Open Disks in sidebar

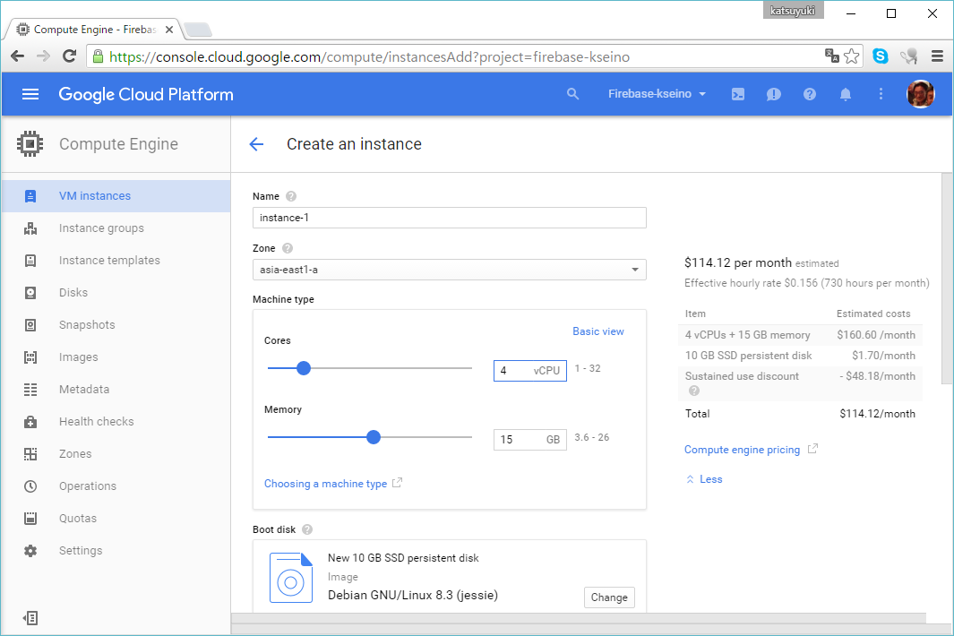(x=116, y=293)
